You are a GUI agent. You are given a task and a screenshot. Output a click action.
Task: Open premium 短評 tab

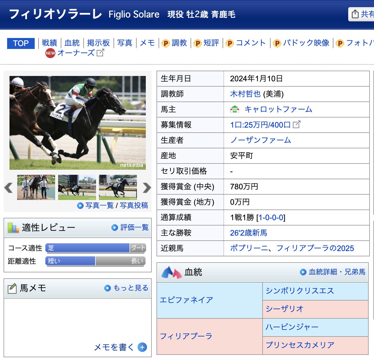coord(211,43)
